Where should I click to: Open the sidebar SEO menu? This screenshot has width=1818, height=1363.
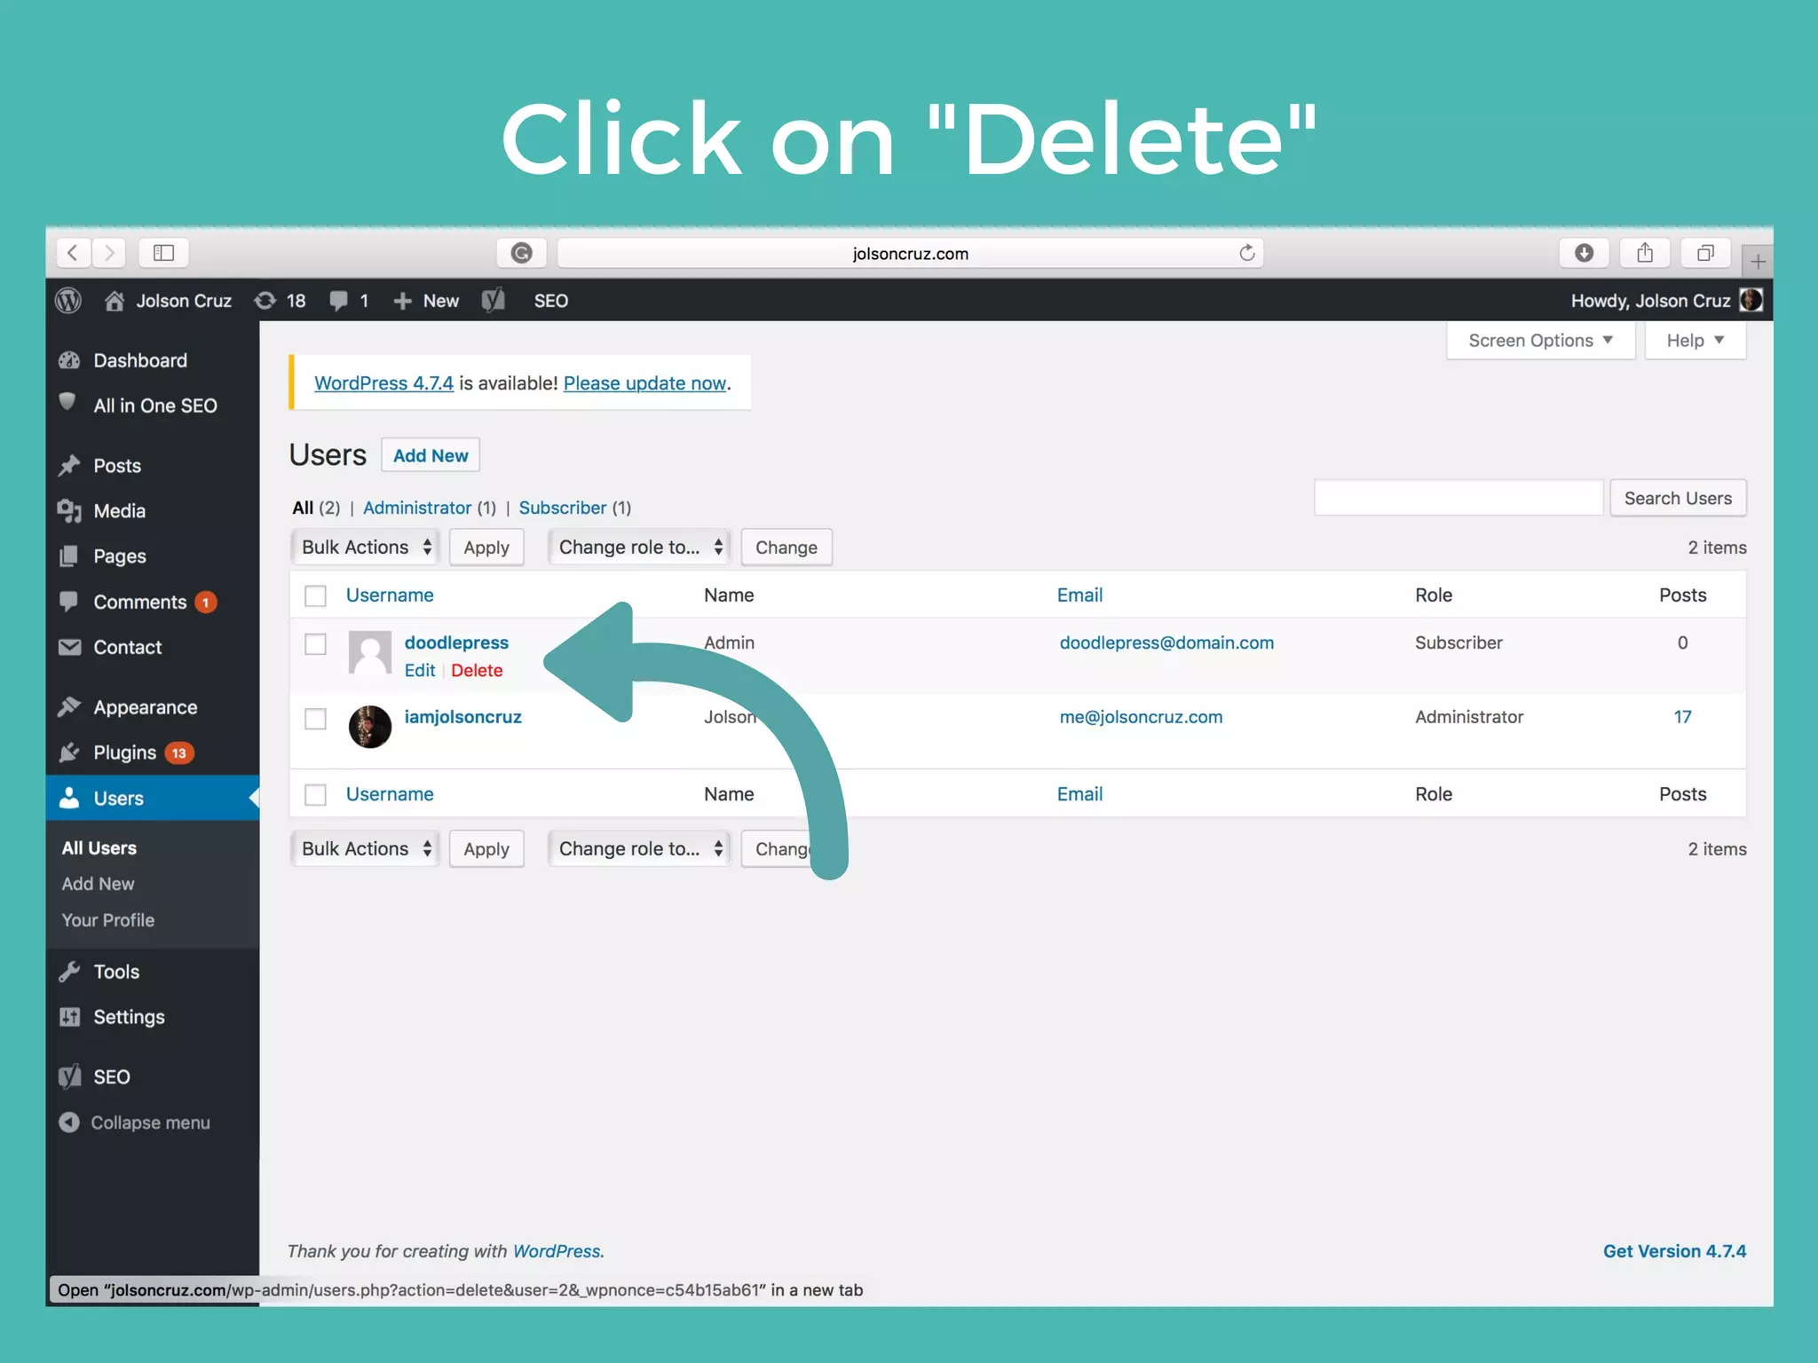click(x=112, y=1078)
